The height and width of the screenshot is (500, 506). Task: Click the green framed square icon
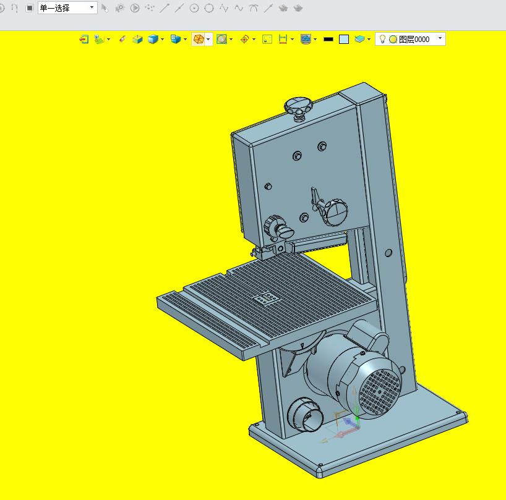267,40
